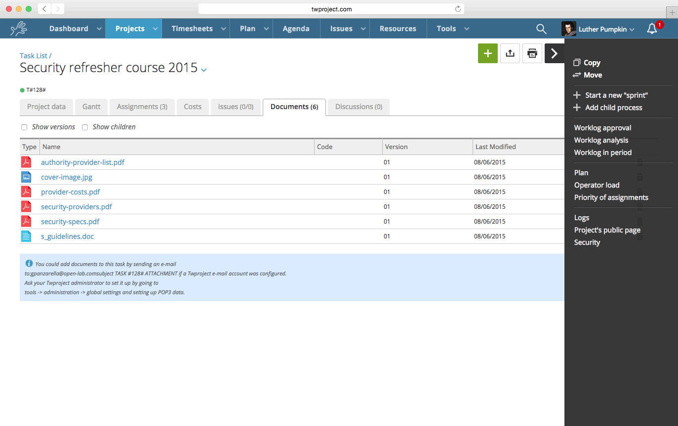Click the green task status dot
The height and width of the screenshot is (426, 678).
click(22, 90)
